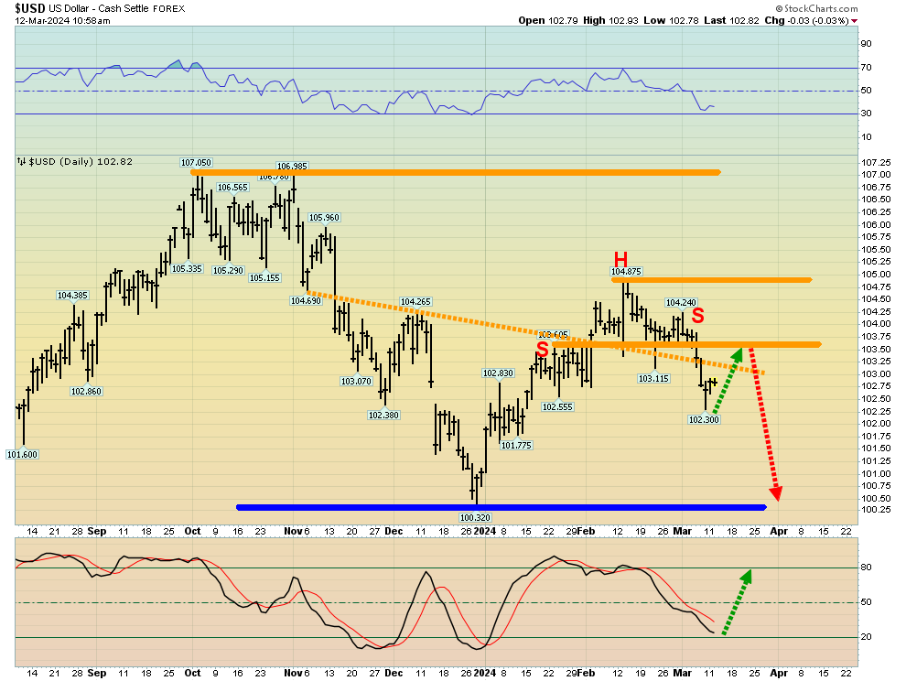Click the 100.320 low price label
Viewport: 906px width, 681px height.
(x=475, y=517)
